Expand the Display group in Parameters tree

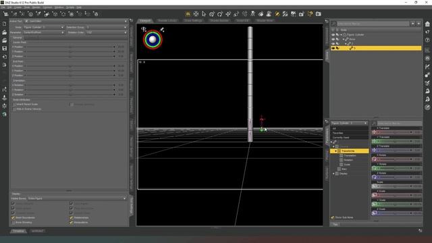tap(333, 173)
